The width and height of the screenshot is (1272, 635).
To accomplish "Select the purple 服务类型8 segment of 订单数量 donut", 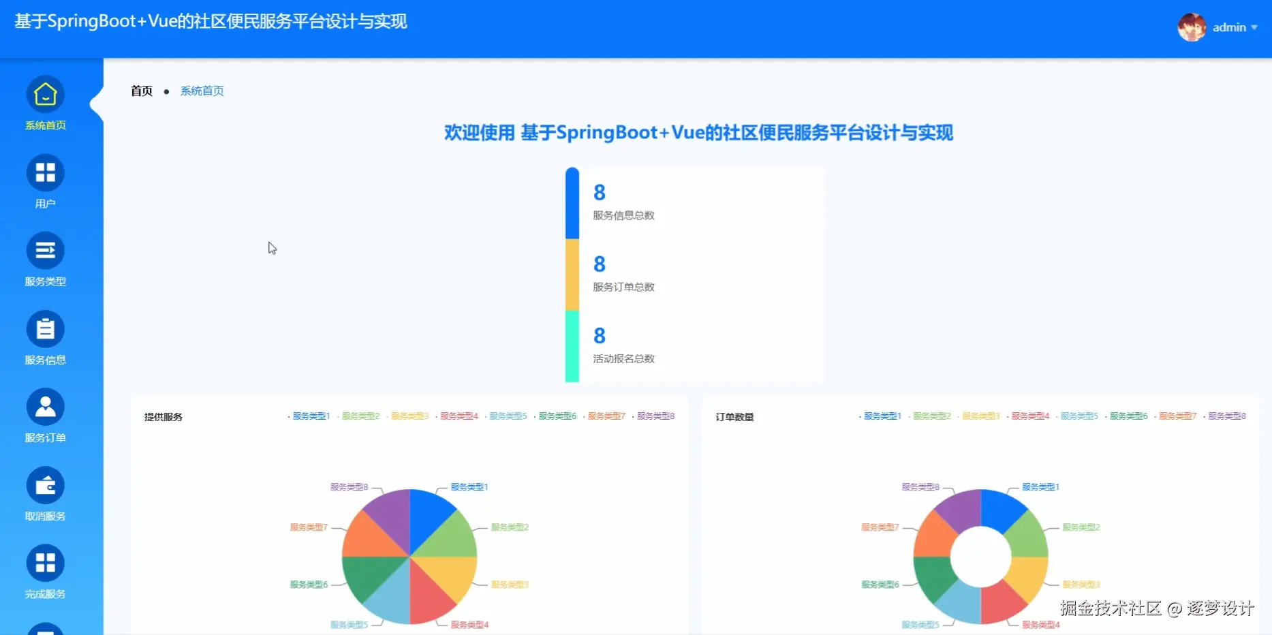I will click(963, 511).
